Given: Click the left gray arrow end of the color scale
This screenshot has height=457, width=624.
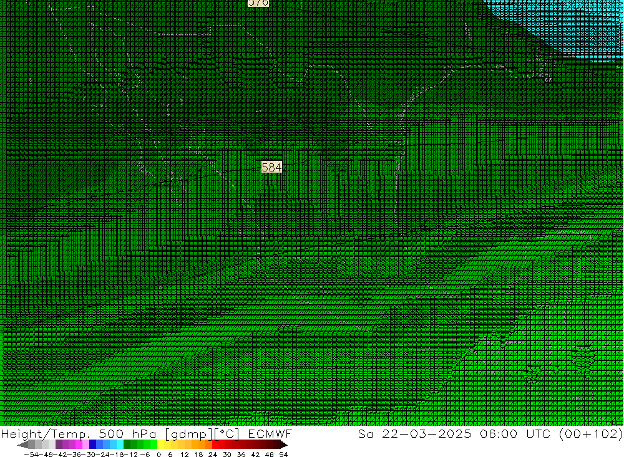Looking at the screenshot, I should click(x=22, y=445).
